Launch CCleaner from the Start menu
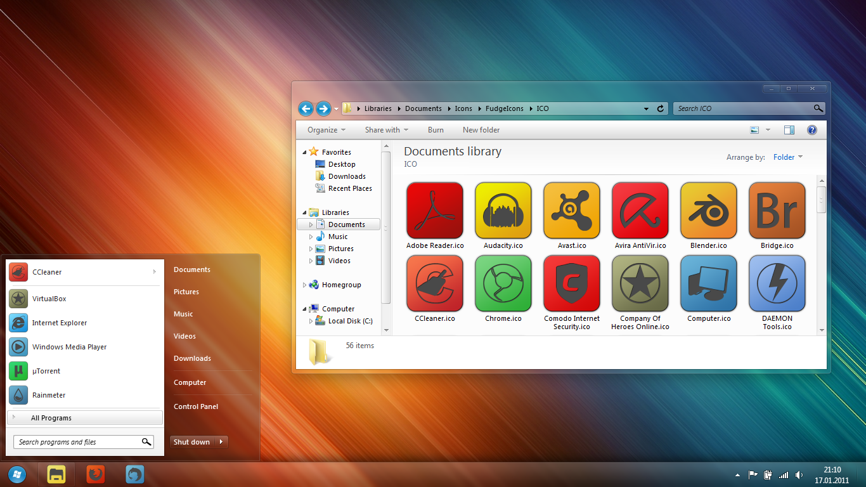The width and height of the screenshot is (866, 487). point(84,272)
